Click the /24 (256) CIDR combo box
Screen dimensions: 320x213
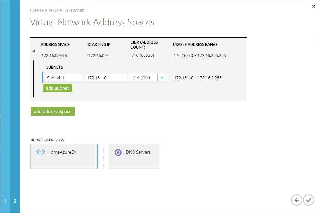[148, 78]
